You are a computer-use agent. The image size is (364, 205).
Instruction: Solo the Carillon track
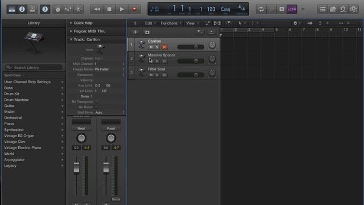(x=157, y=47)
